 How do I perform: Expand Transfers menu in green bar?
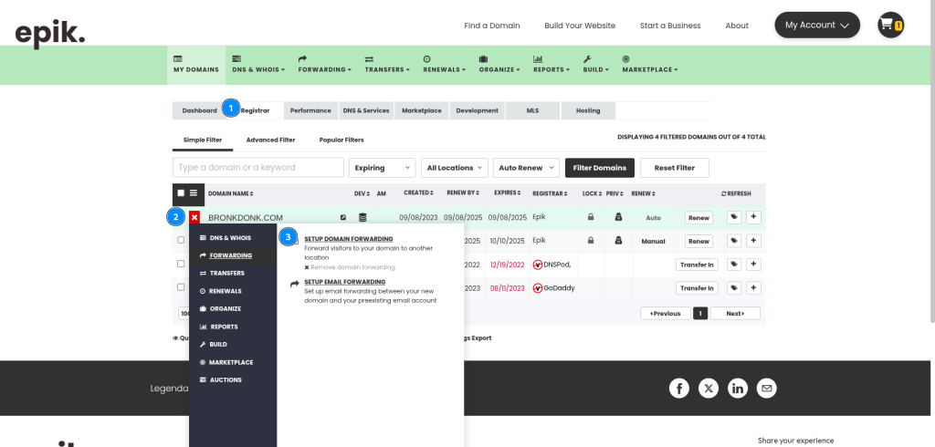pos(387,65)
